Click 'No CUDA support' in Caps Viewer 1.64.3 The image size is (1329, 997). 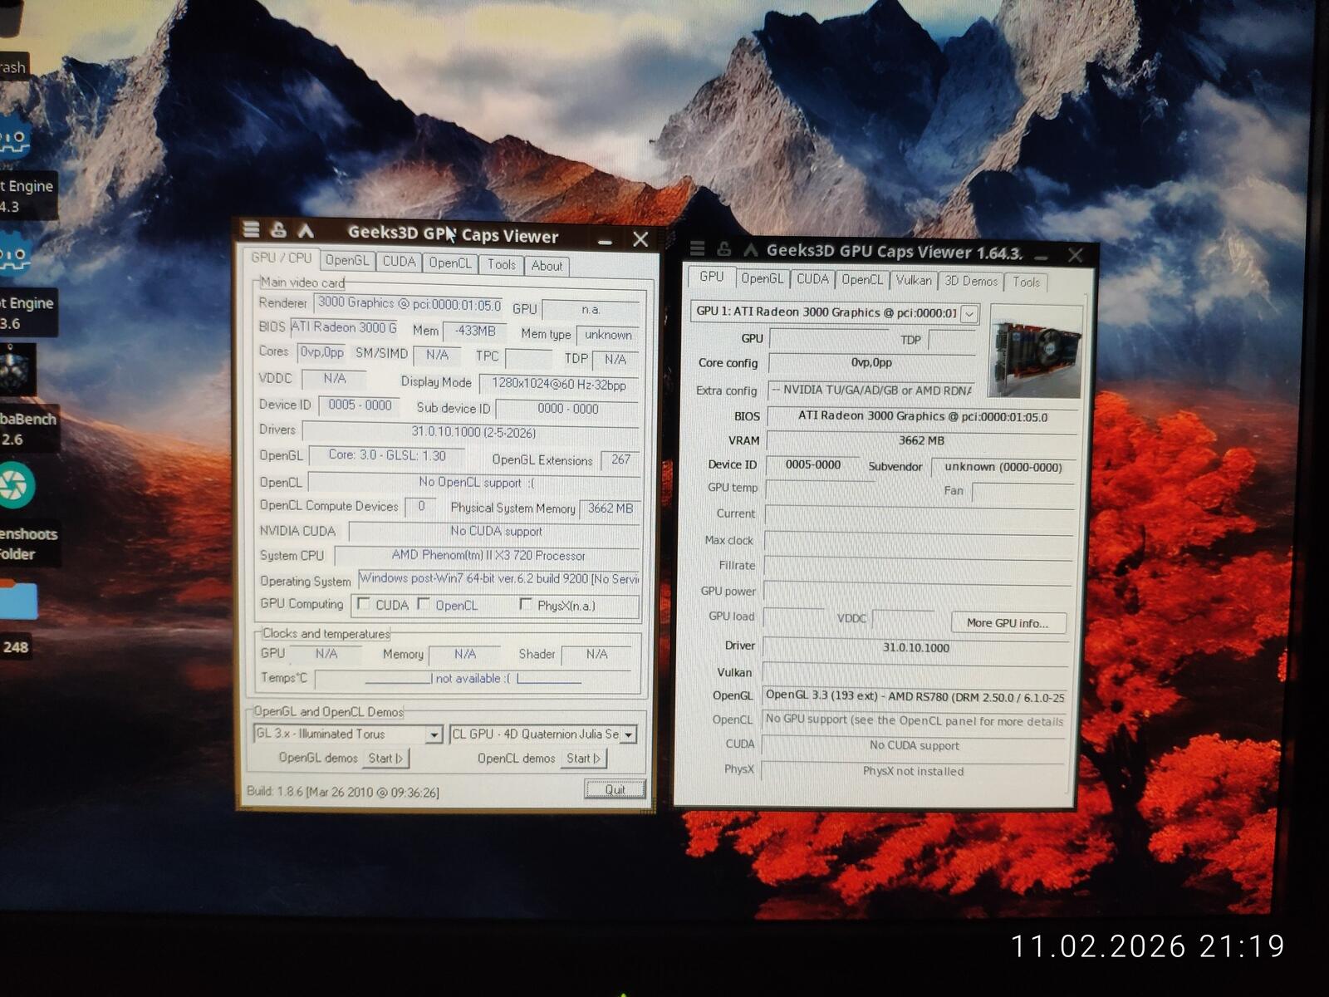point(914,745)
